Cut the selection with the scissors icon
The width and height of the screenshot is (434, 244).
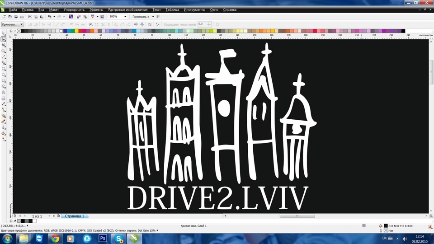coord(30,17)
